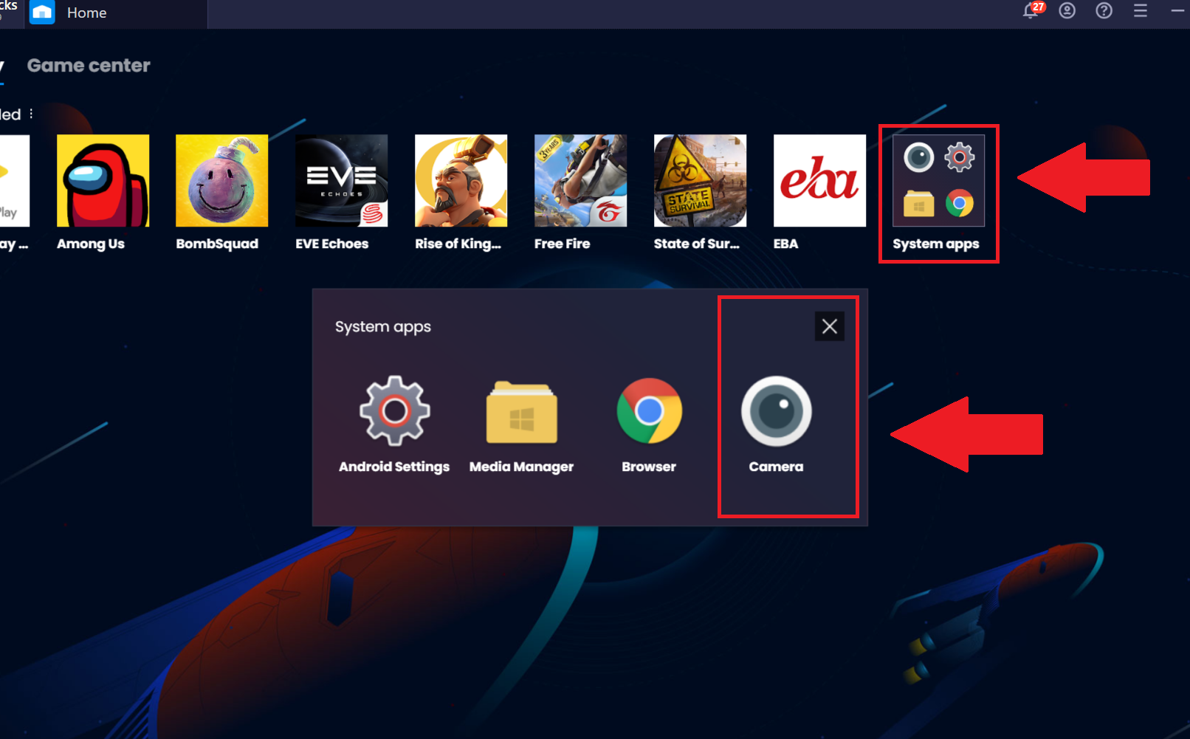Click the System apps popup title
The height and width of the screenshot is (739, 1190).
pos(383,327)
